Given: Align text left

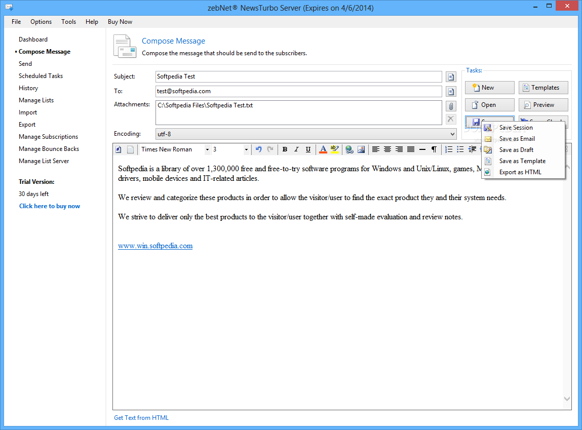Looking at the screenshot, I should click(376, 149).
